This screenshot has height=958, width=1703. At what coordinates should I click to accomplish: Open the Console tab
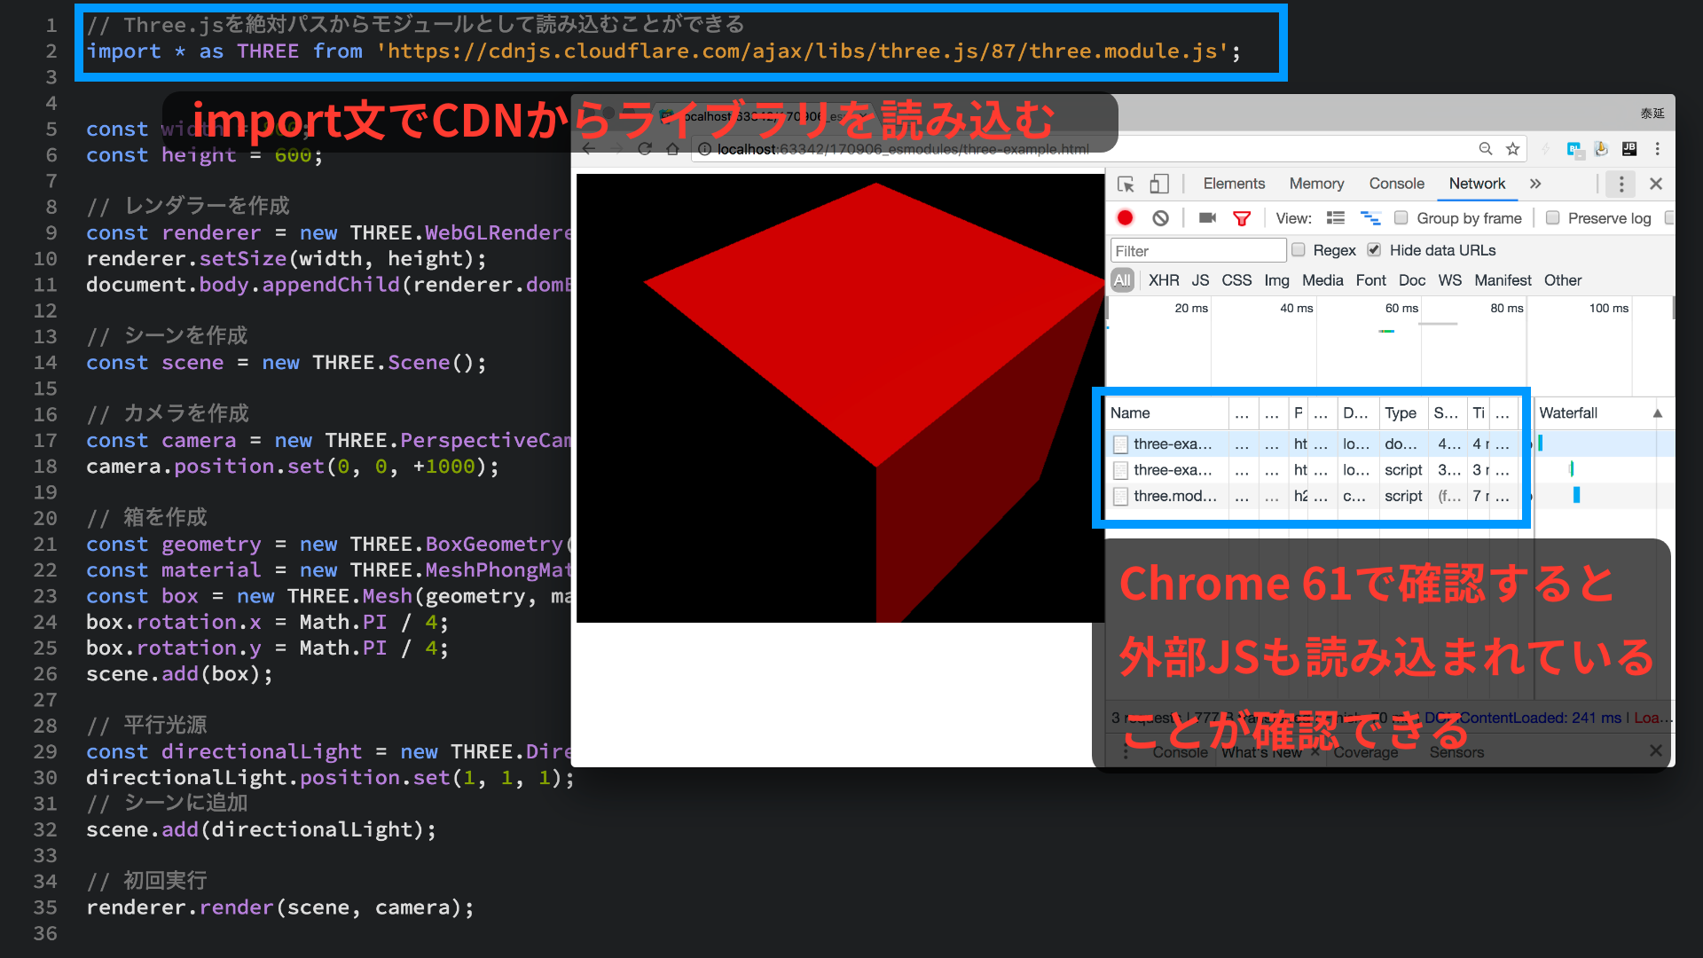coord(1396,184)
